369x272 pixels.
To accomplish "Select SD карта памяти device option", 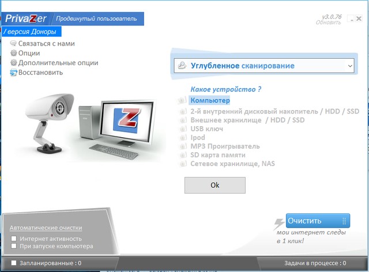I will pos(218,155).
